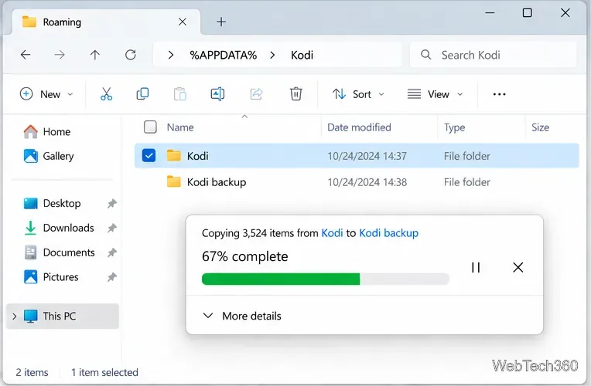591x386 pixels.
Task: Open Home in navigation pane
Action: pyautogui.click(x=47, y=132)
